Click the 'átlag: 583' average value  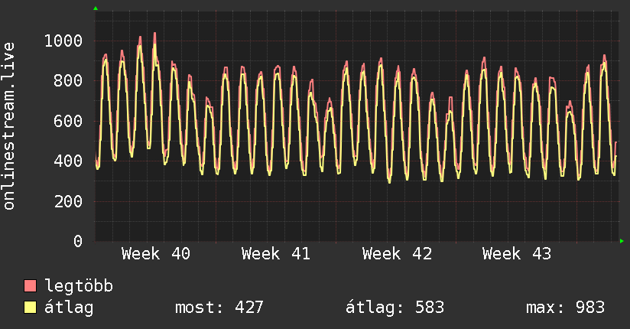395,308
